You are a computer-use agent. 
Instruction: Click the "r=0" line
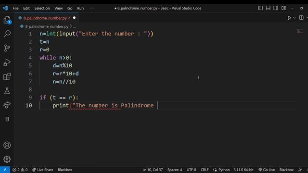[44, 49]
